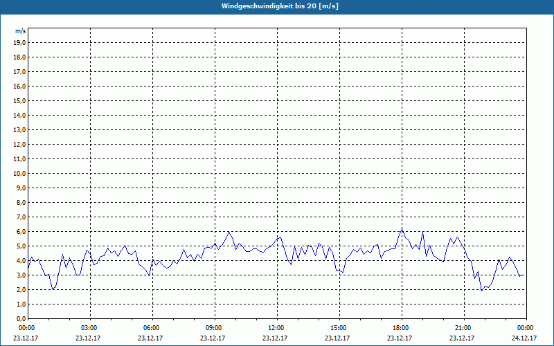The height and width of the screenshot is (346, 554).
Task: Pick the '16,0' y-axis value
Action: (x=19, y=86)
